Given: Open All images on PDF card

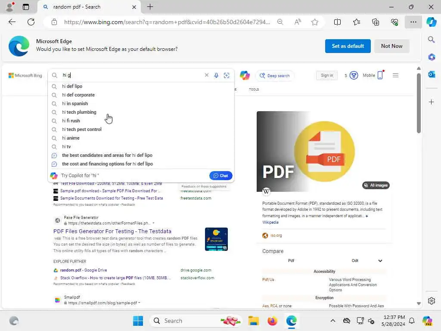Looking at the screenshot, I should 376,185.
